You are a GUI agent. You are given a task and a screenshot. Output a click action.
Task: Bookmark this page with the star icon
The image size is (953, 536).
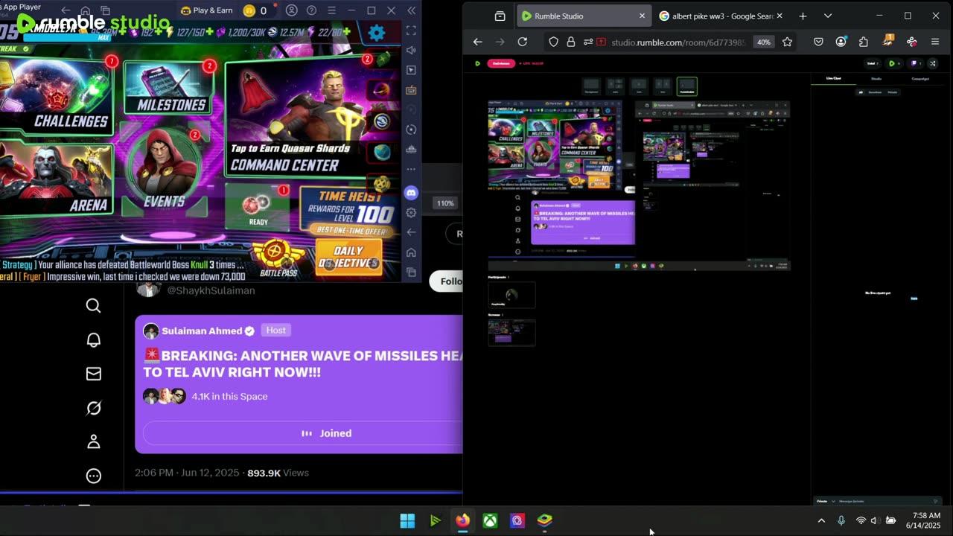tap(786, 42)
